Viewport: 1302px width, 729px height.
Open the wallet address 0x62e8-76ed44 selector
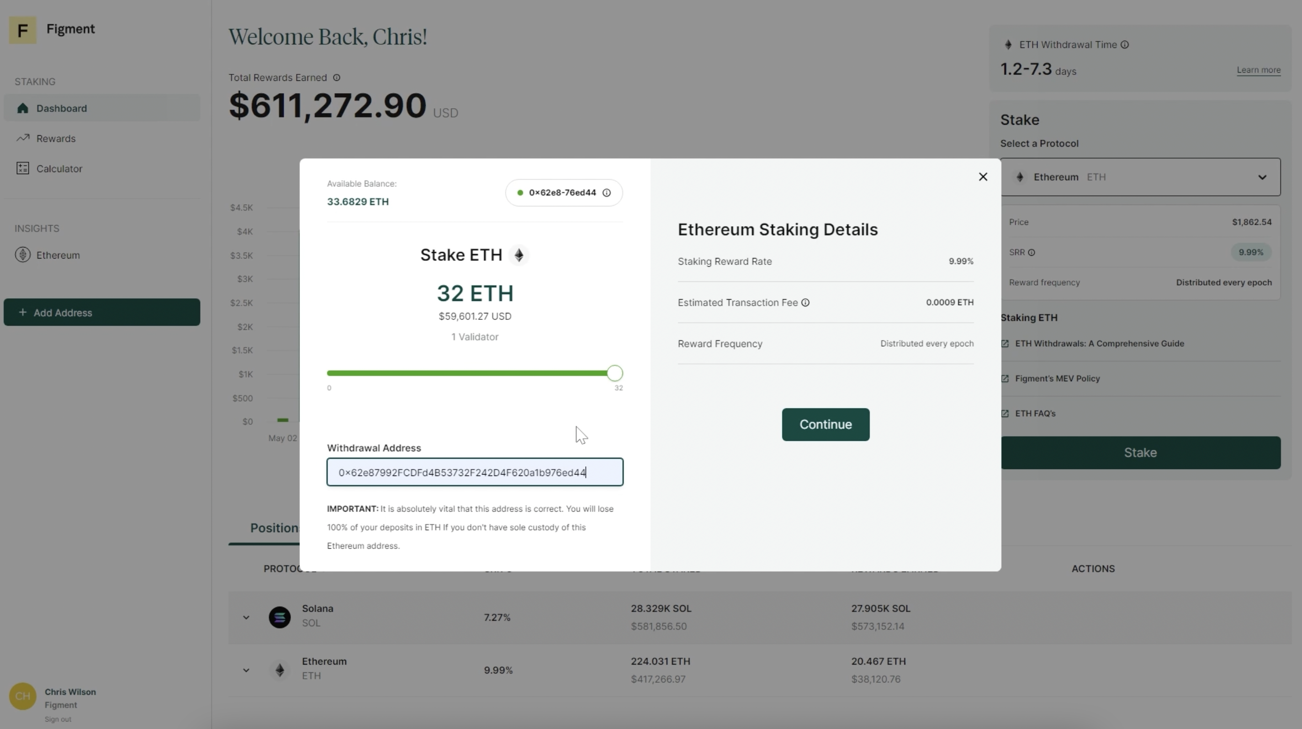click(x=564, y=192)
